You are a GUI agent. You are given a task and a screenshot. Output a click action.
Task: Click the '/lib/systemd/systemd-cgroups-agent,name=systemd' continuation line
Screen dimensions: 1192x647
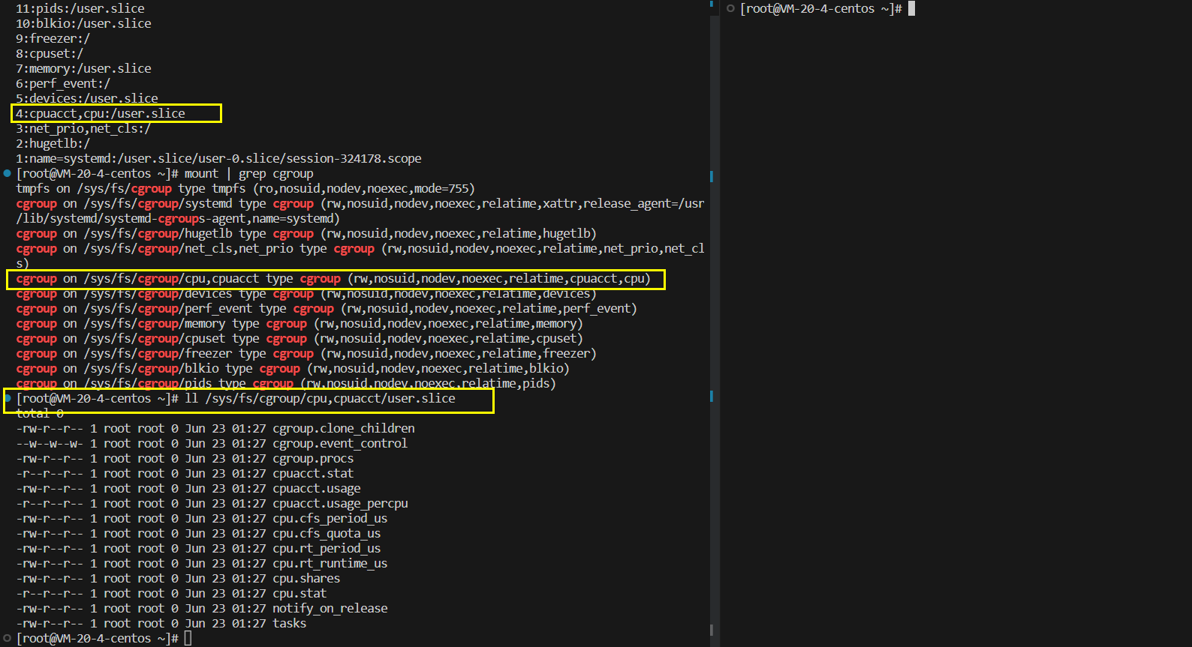click(x=178, y=218)
